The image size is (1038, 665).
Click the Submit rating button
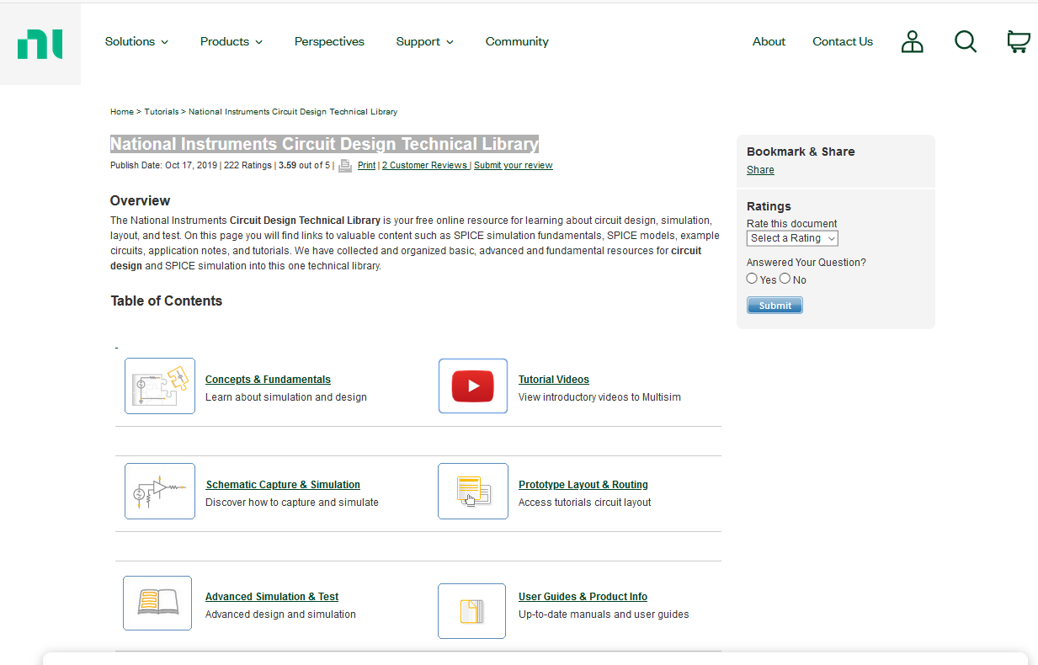(775, 306)
